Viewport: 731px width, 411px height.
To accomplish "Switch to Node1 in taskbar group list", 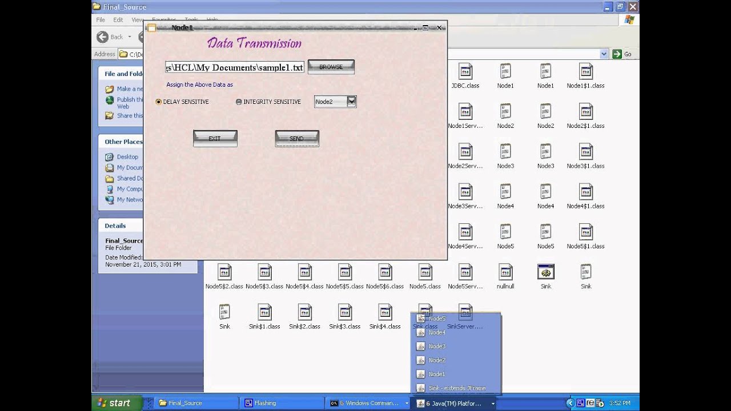I will click(x=456, y=374).
